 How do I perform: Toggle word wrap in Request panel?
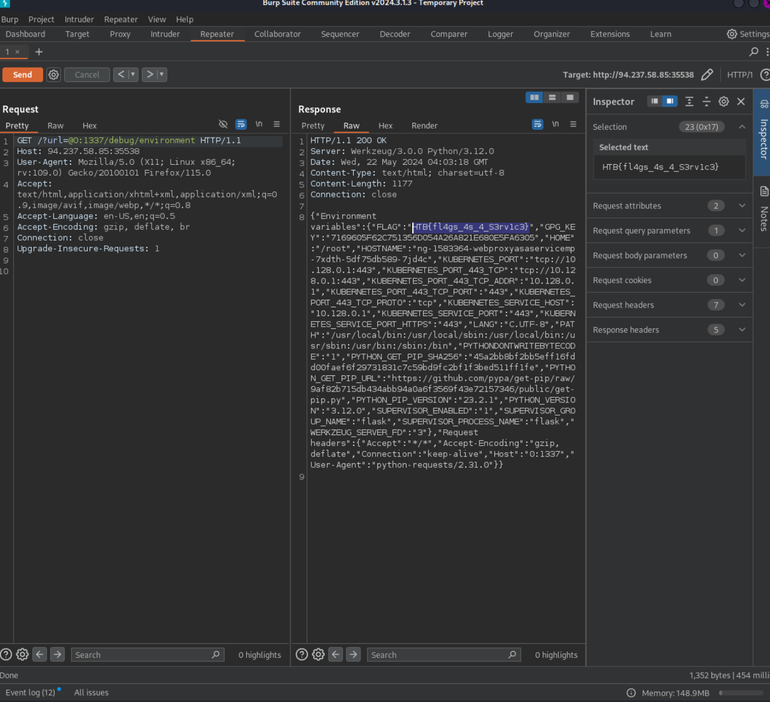click(241, 124)
